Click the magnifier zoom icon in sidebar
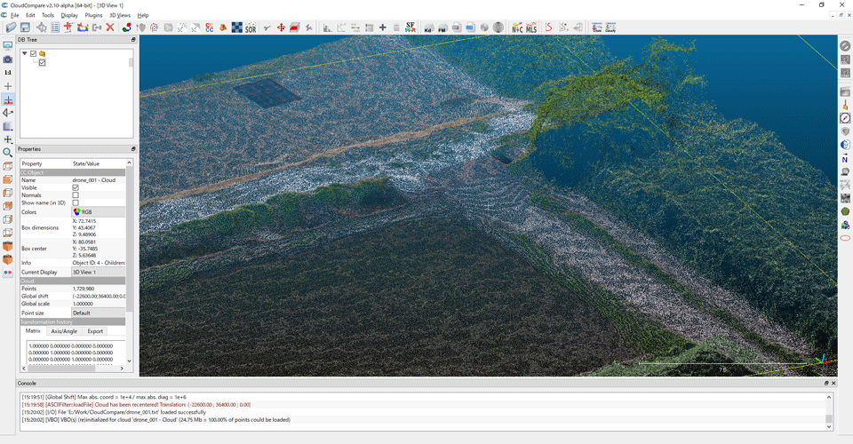The width and height of the screenshot is (853, 444). [x=8, y=153]
